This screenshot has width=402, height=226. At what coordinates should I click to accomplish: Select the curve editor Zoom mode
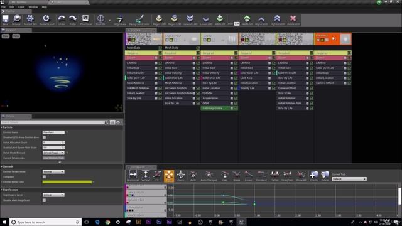click(180, 176)
